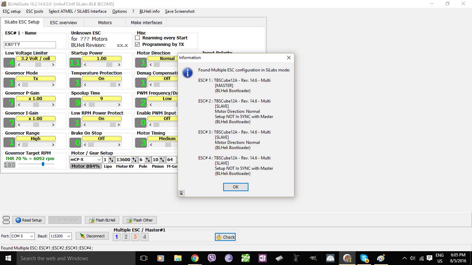Open the Task View button

(144, 258)
